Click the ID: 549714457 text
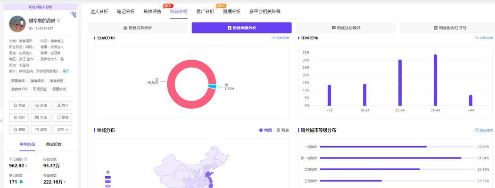 point(41,28)
